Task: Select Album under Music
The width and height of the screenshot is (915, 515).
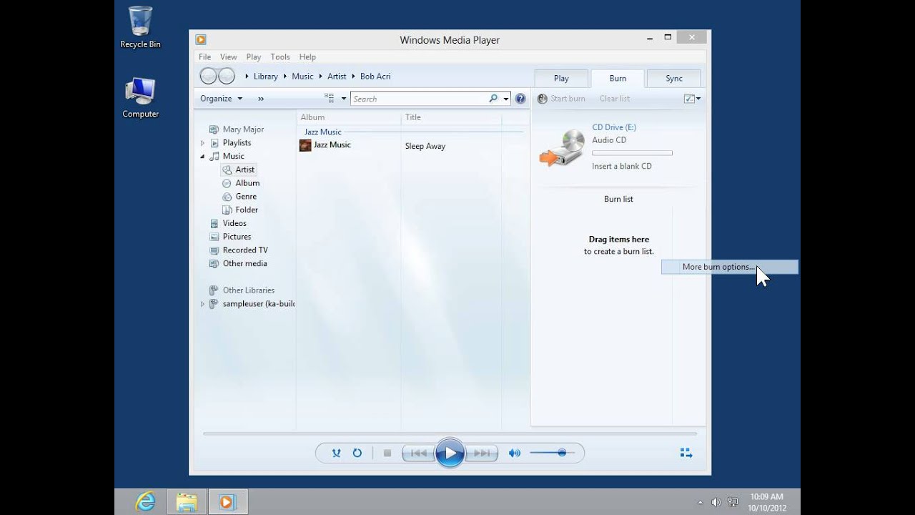Action: 247,183
